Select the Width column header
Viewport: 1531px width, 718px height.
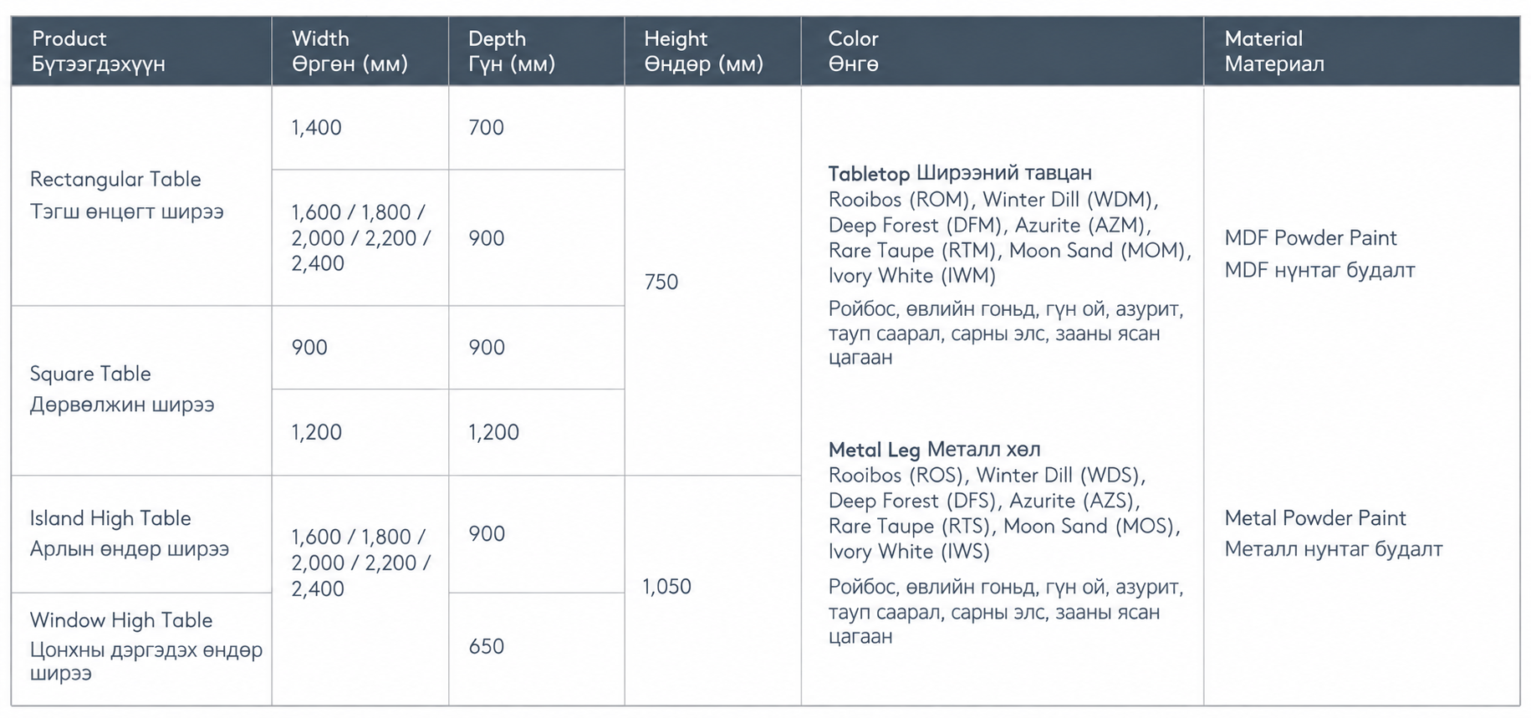click(360, 51)
